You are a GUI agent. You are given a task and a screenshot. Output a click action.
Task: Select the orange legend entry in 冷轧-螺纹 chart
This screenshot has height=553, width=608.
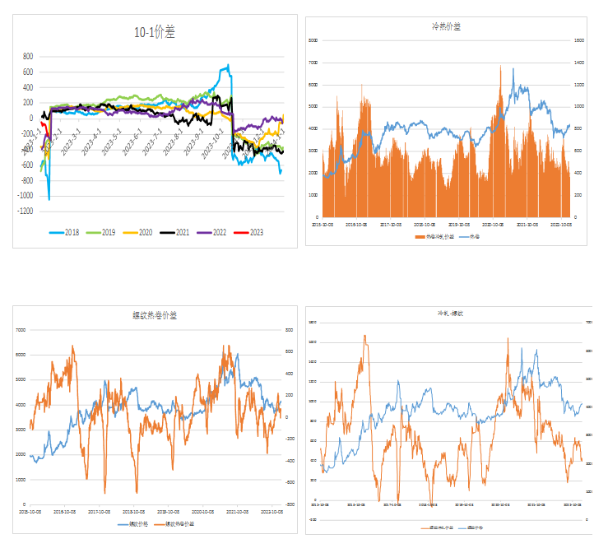point(437,527)
